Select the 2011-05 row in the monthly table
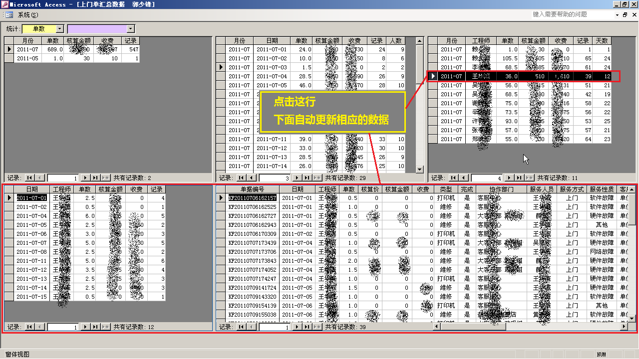 (x=27, y=58)
